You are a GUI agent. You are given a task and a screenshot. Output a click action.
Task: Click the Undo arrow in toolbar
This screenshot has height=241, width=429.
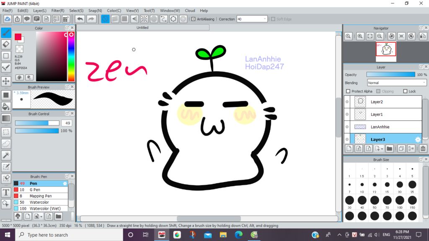coord(80,19)
